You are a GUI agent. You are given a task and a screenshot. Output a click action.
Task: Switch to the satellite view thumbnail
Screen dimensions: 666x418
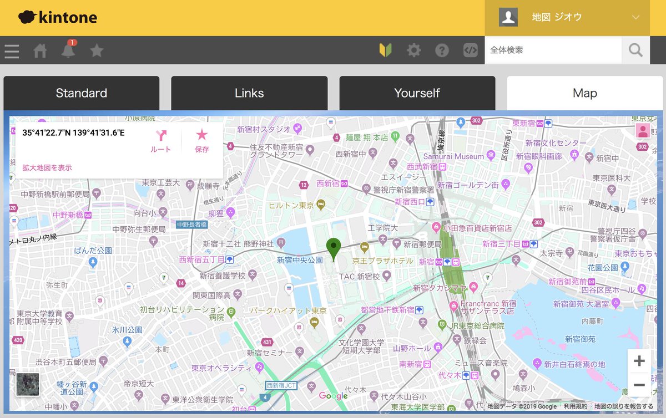tap(27, 384)
